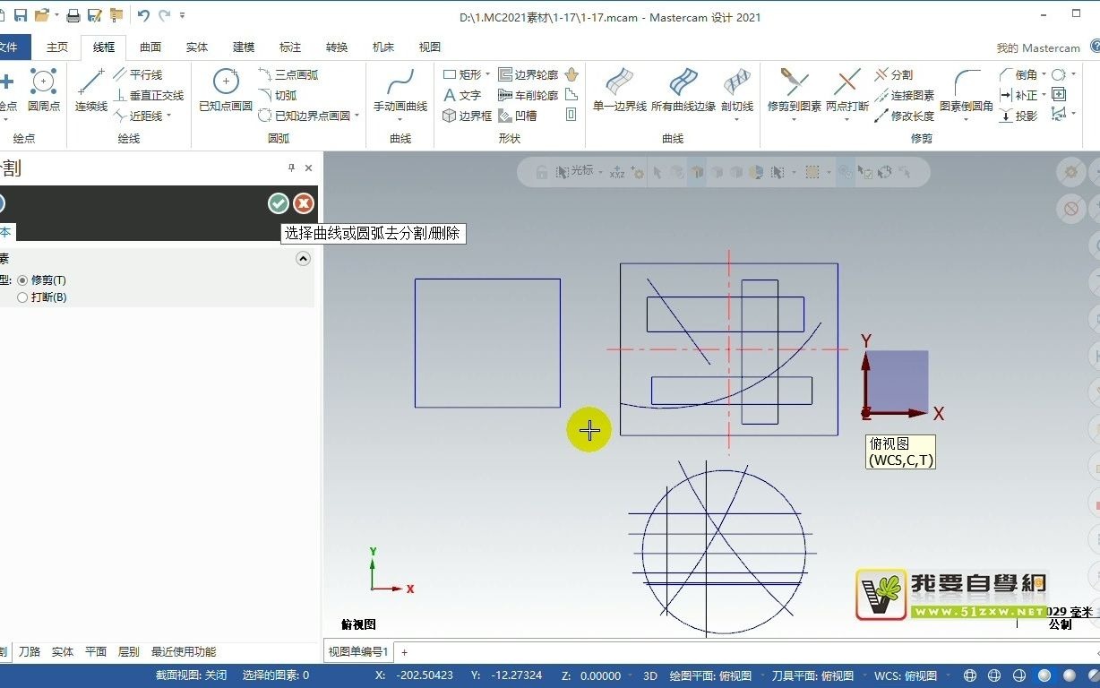Select the 修改长度 modify length tool
1100x688 pixels.
[905, 116]
